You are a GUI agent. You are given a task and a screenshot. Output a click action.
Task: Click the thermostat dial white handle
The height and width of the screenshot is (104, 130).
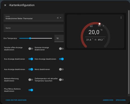(x=100, y=24)
